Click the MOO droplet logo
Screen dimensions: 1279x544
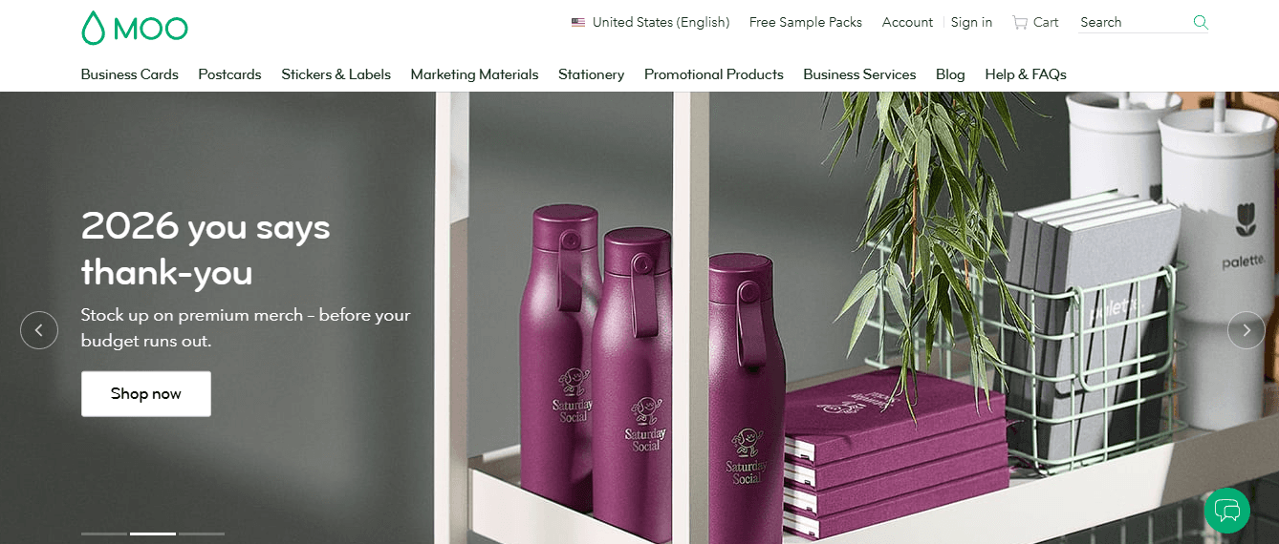tap(135, 28)
